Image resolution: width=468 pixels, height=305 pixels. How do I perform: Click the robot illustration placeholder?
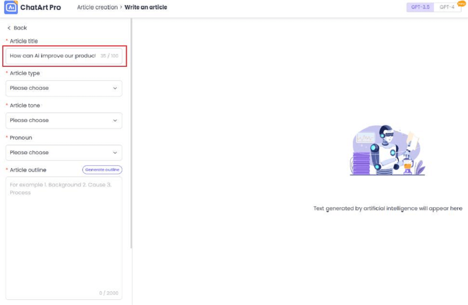(388, 150)
